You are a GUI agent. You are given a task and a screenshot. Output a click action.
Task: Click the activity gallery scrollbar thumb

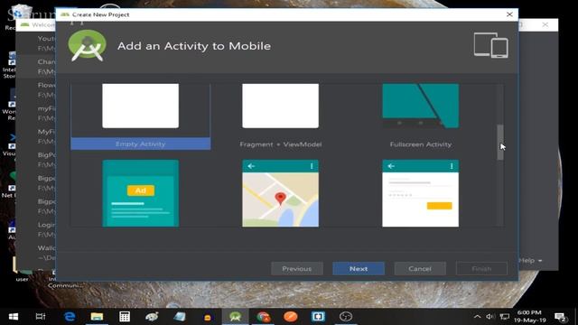pyautogui.click(x=500, y=142)
